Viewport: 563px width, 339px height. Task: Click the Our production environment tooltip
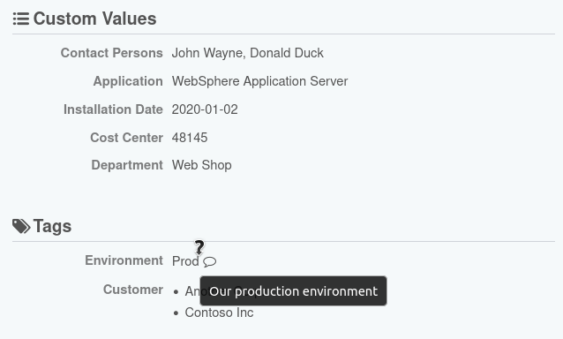coord(293,290)
